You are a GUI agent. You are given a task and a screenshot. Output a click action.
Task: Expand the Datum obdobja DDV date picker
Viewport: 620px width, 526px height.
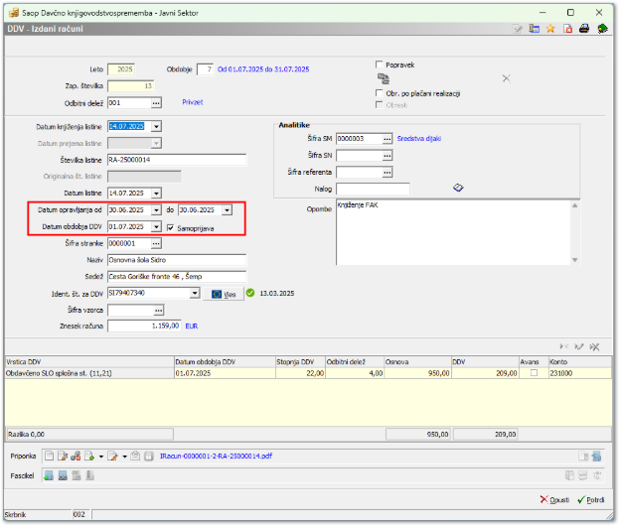click(156, 227)
